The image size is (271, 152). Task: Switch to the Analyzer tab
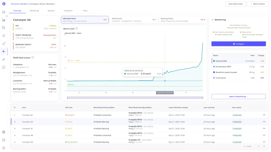(51, 11)
